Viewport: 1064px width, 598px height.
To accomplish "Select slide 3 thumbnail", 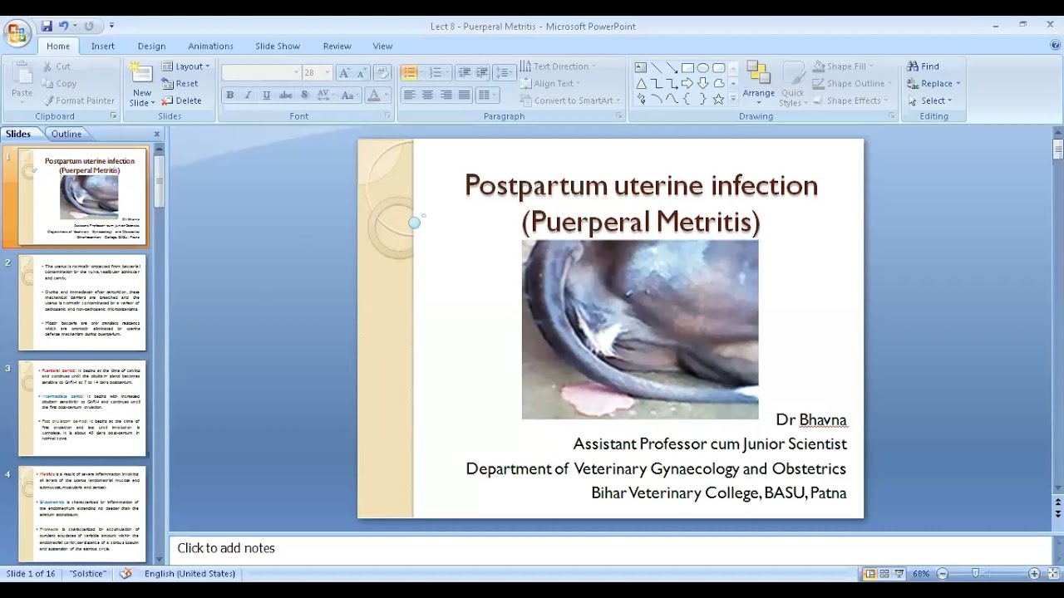I will (x=82, y=409).
